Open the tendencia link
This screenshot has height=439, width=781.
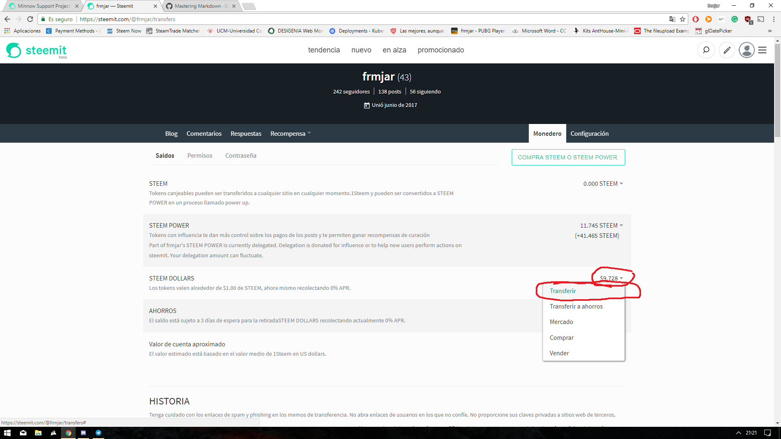tap(324, 50)
